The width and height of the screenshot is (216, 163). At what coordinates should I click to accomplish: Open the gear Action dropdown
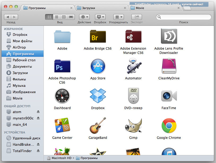pos(84,17)
